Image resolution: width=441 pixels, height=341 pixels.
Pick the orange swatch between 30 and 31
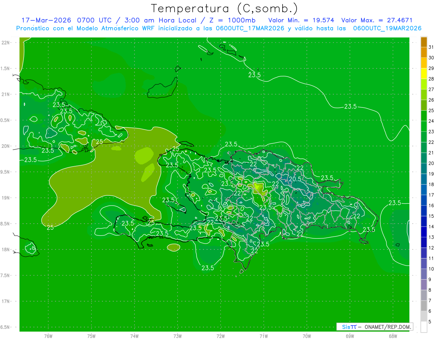click(x=424, y=52)
